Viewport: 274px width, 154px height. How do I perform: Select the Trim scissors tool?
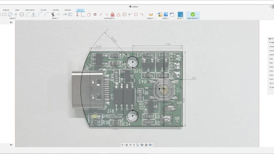pos(53,14)
